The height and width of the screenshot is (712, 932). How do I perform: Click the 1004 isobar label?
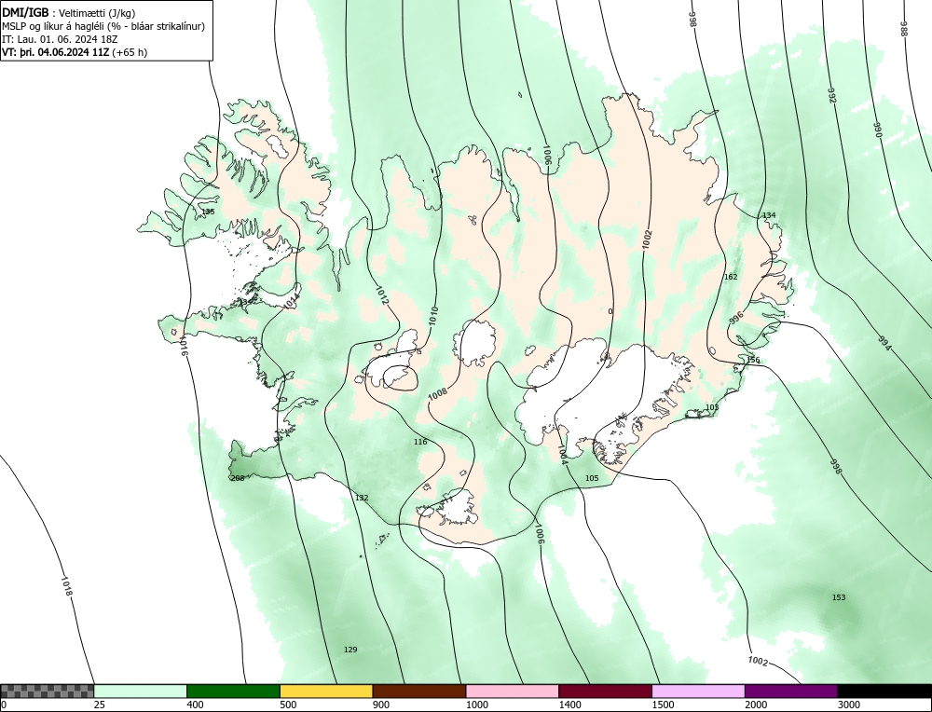tap(563, 454)
